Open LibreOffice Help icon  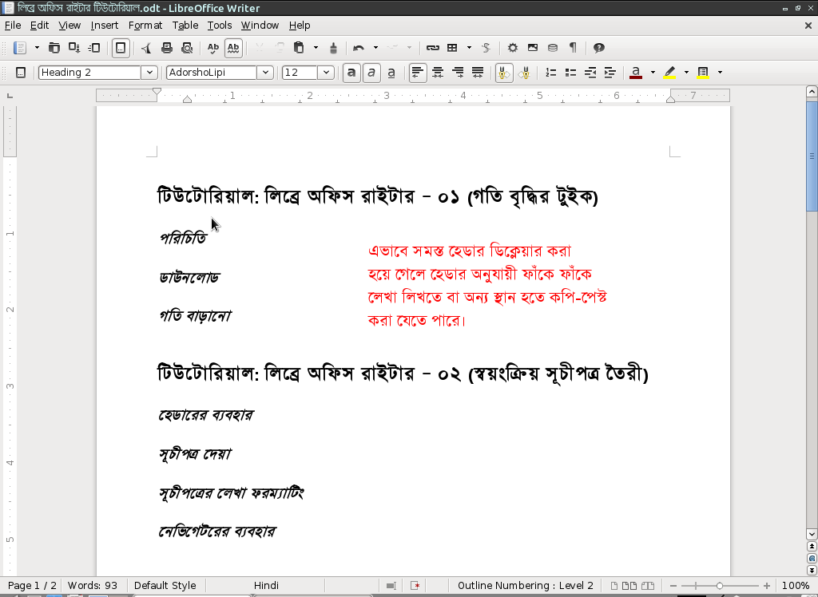[x=599, y=48]
